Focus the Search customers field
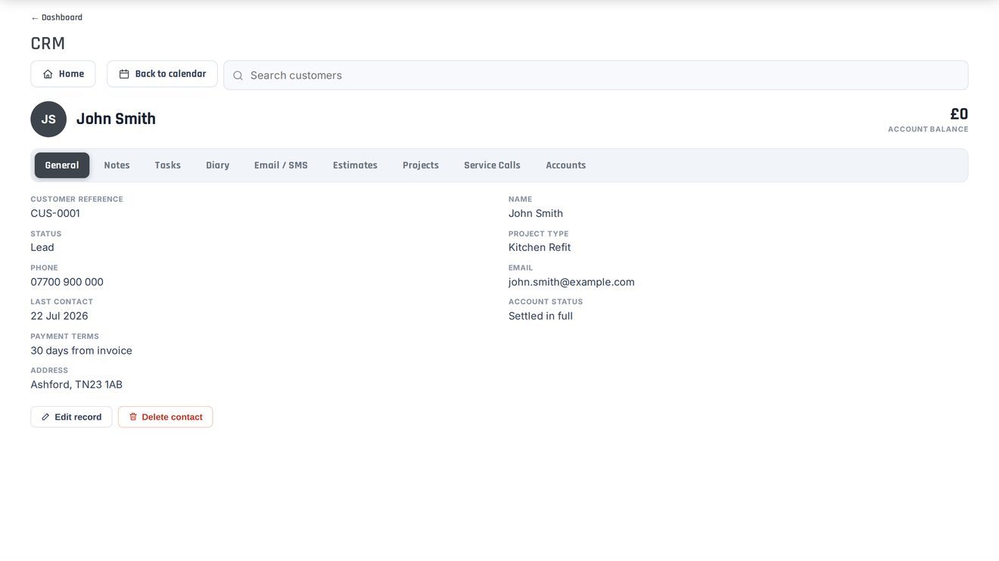Viewport: 999px width, 561px height. (596, 76)
